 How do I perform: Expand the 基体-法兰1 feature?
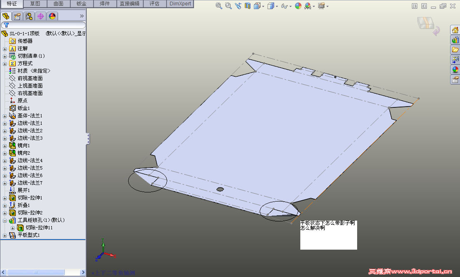pyautogui.click(x=5, y=116)
